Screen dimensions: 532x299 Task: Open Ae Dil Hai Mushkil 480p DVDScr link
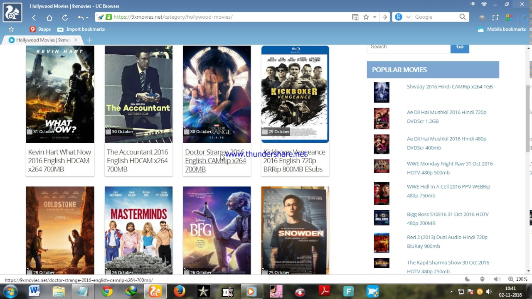446,143
